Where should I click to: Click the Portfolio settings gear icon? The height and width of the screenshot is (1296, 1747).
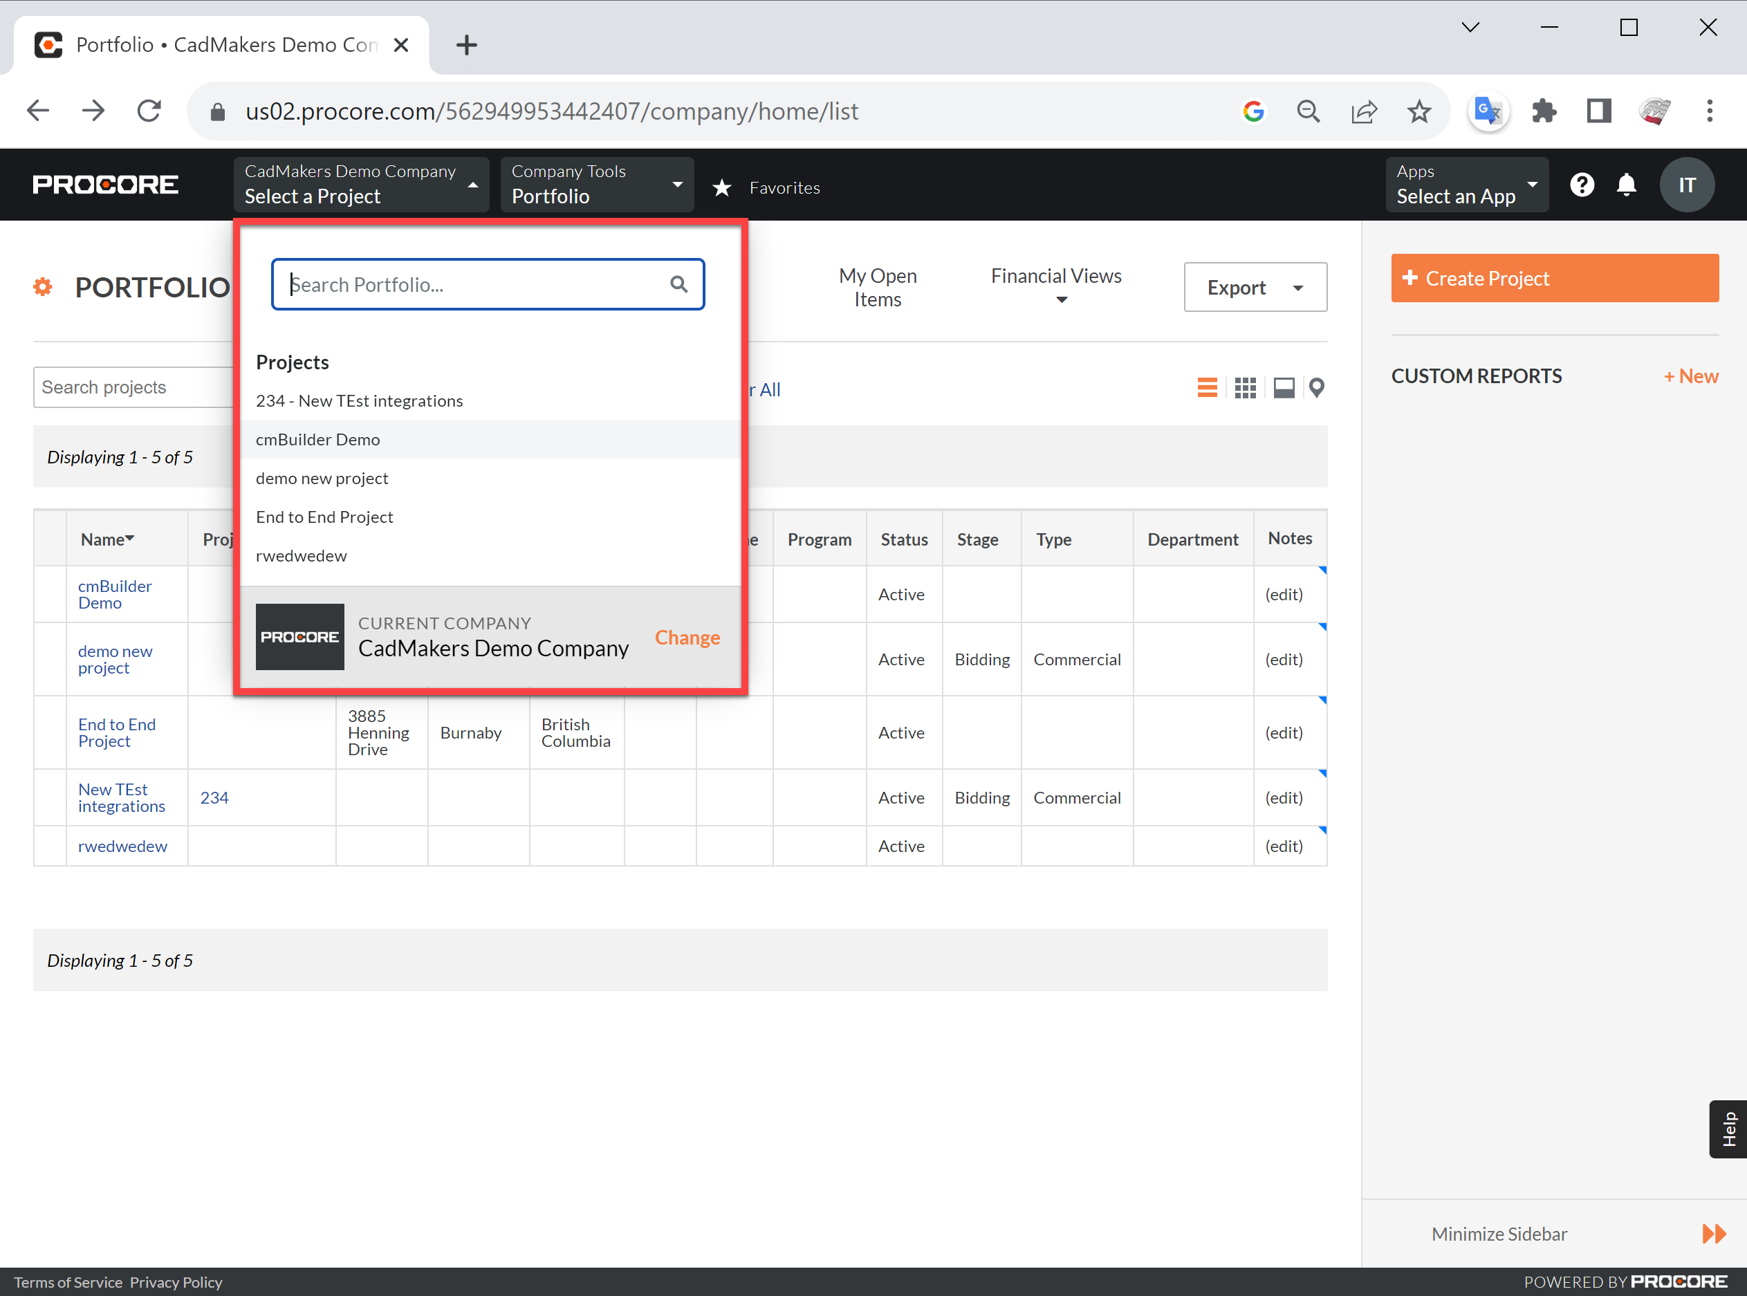pos(41,286)
